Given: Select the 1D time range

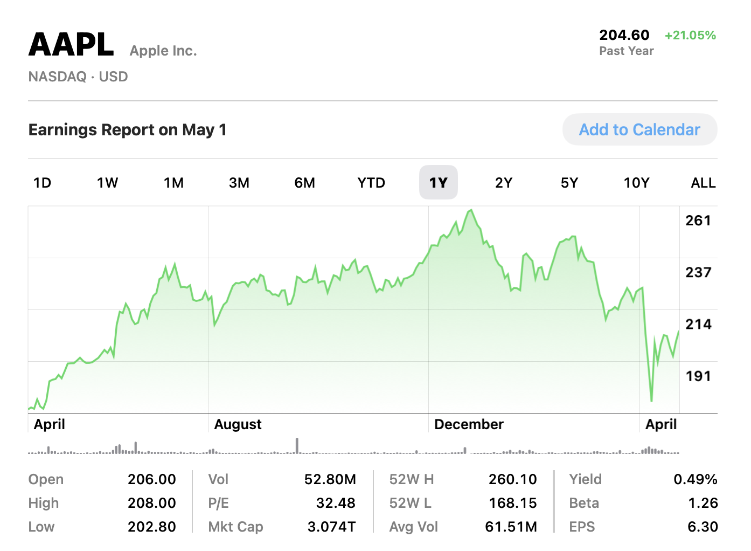Looking at the screenshot, I should (x=43, y=183).
